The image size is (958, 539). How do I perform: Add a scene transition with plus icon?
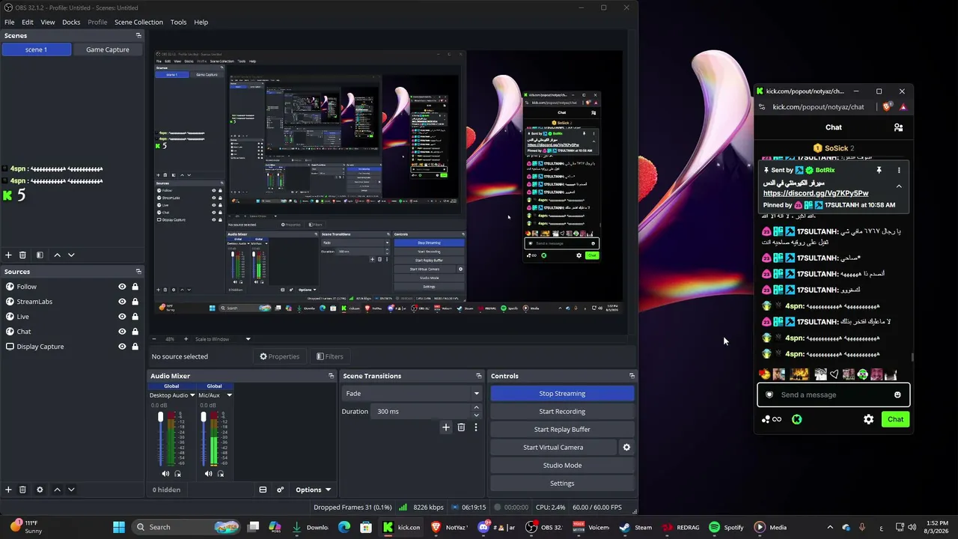pos(446,427)
